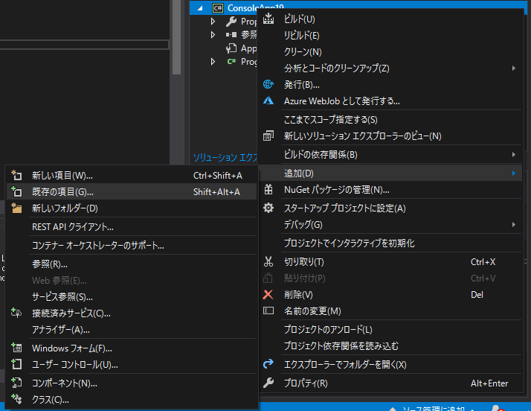Click the vertical scrollbar of left panel
The height and width of the screenshot is (411, 531).
176,37
